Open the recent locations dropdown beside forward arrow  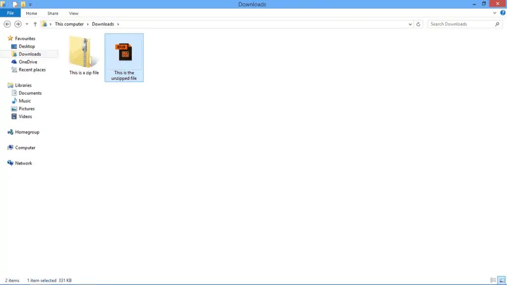pos(26,24)
